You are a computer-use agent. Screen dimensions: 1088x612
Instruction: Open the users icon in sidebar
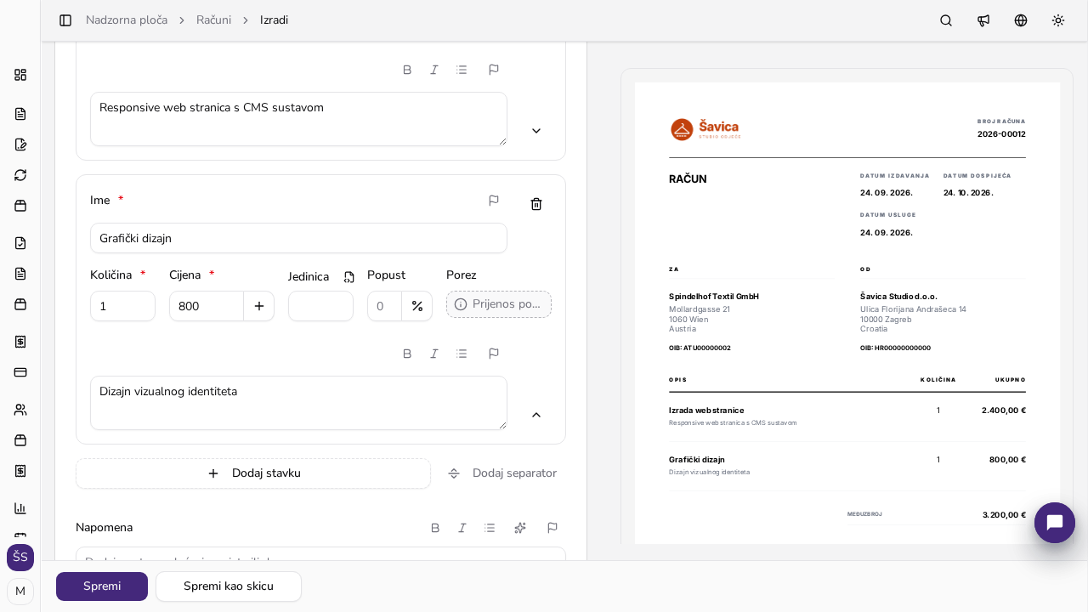click(20, 410)
